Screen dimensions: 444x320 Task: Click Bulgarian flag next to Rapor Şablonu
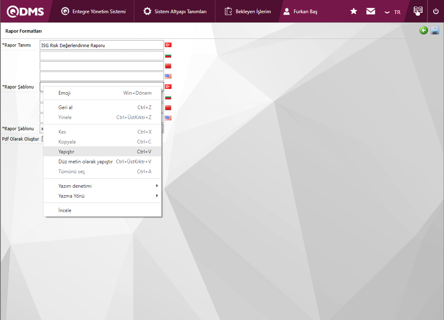pyautogui.click(x=168, y=97)
